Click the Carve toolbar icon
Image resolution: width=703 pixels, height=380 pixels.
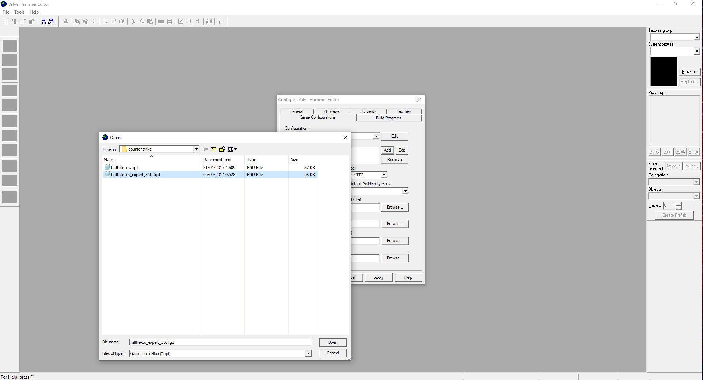pos(65,22)
